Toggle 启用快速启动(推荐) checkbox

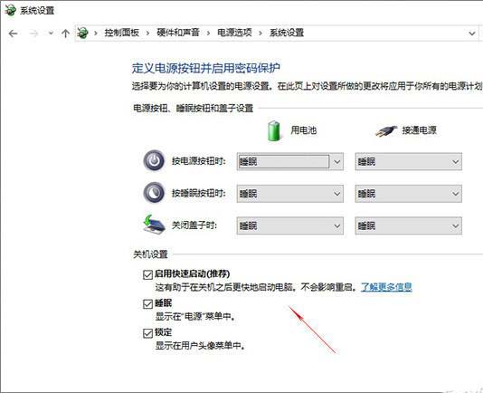[x=147, y=274]
